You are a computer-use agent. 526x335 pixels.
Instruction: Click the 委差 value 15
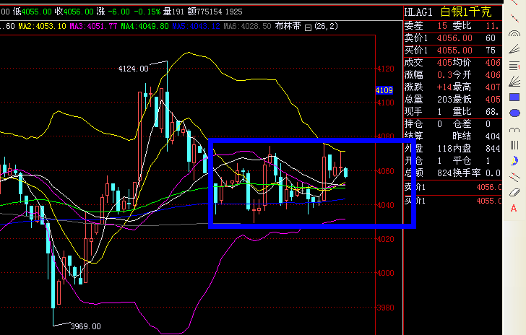pyautogui.click(x=442, y=26)
